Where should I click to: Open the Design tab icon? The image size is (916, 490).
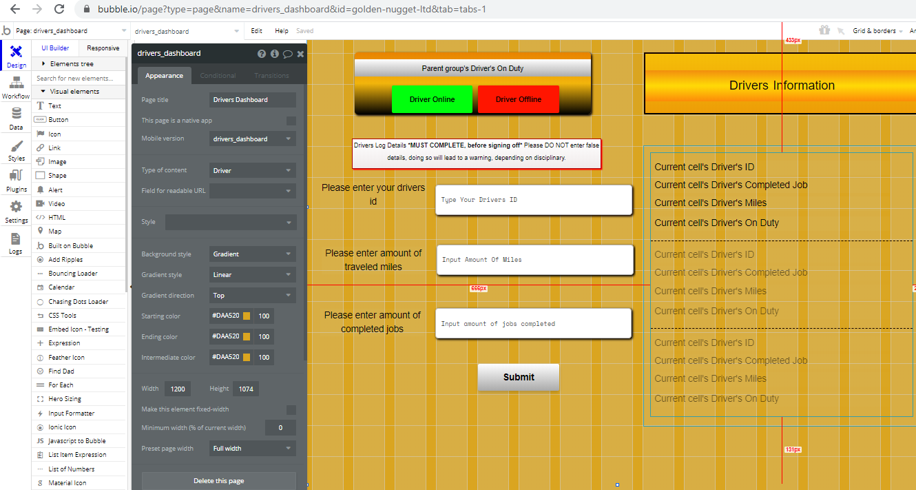click(x=17, y=52)
